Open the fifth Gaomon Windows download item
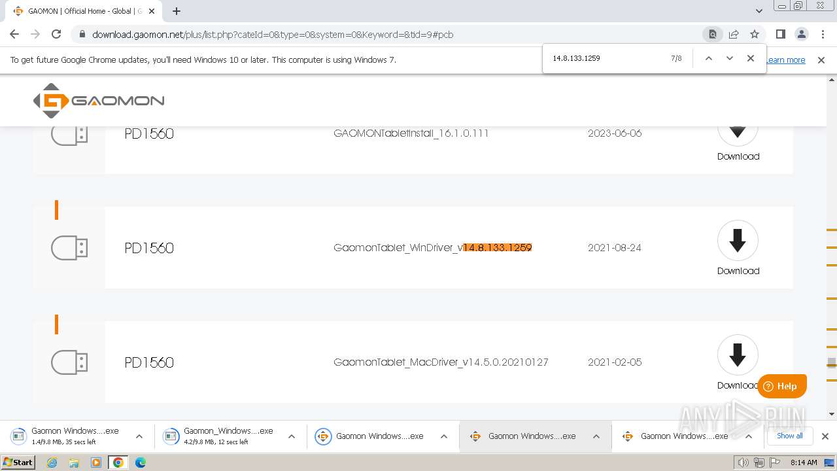837x471 pixels. coord(675,436)
